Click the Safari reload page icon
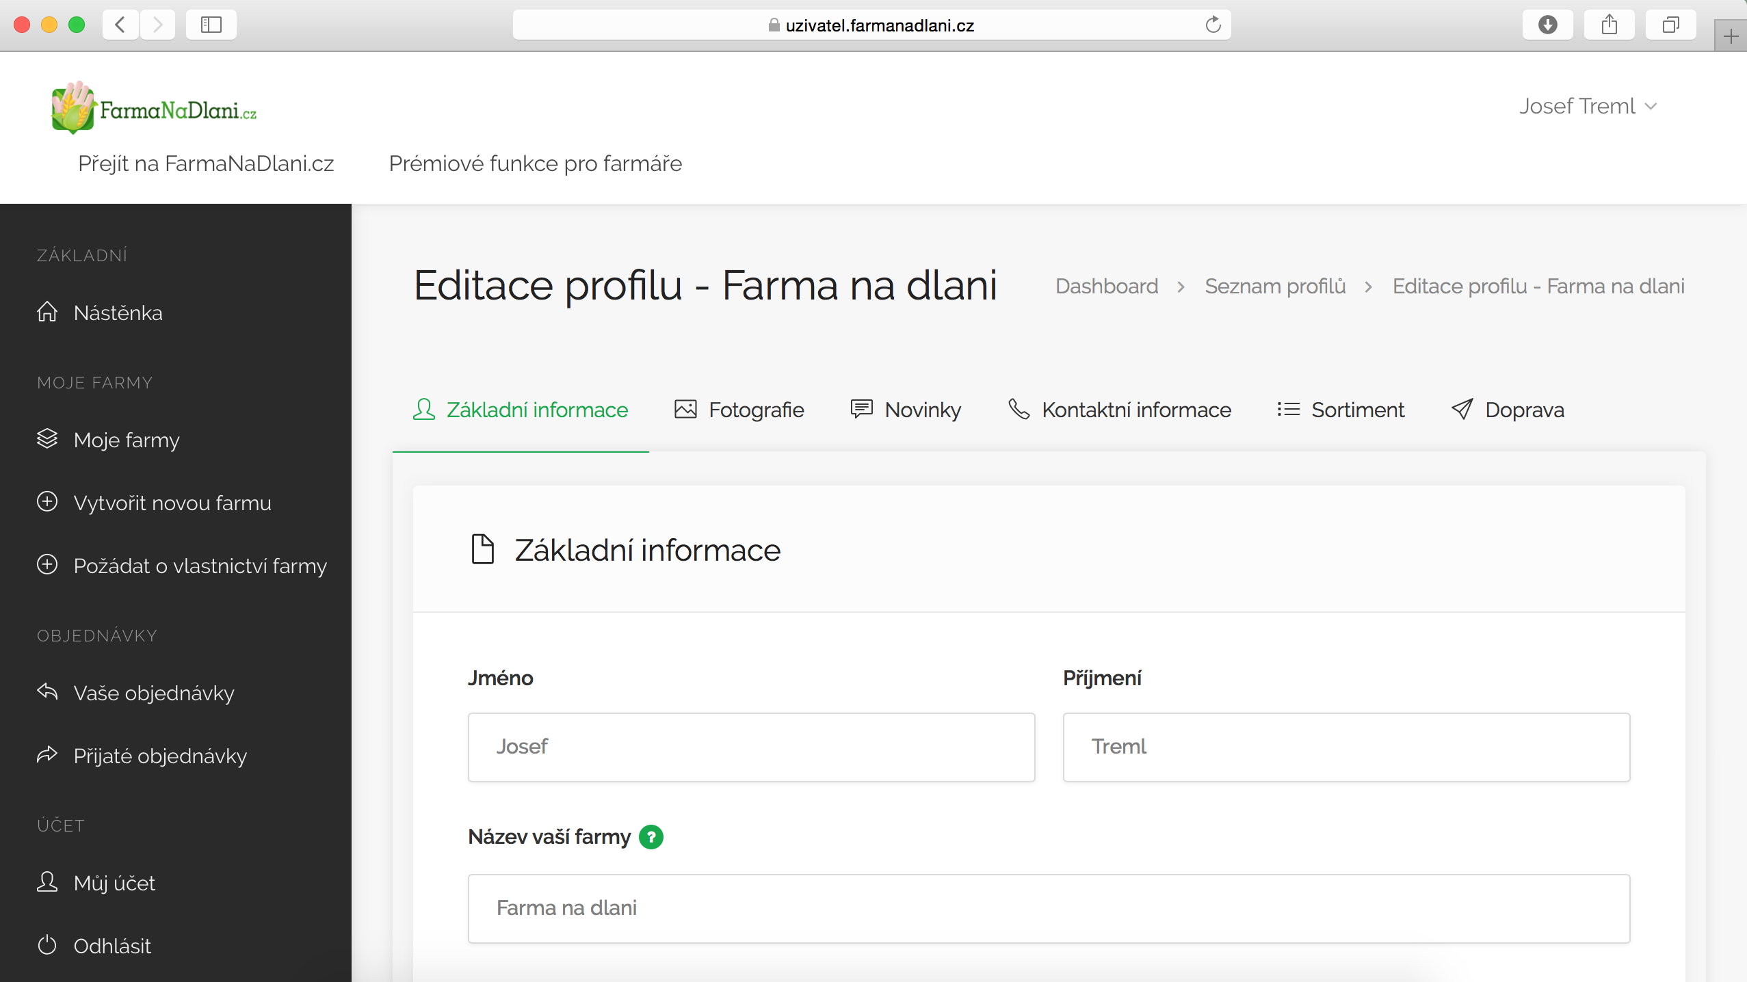Viewport: 1747px width, 982px height. click(1213, 25)
